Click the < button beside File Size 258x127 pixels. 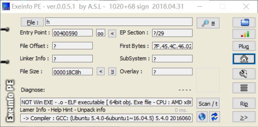(101, 71)
